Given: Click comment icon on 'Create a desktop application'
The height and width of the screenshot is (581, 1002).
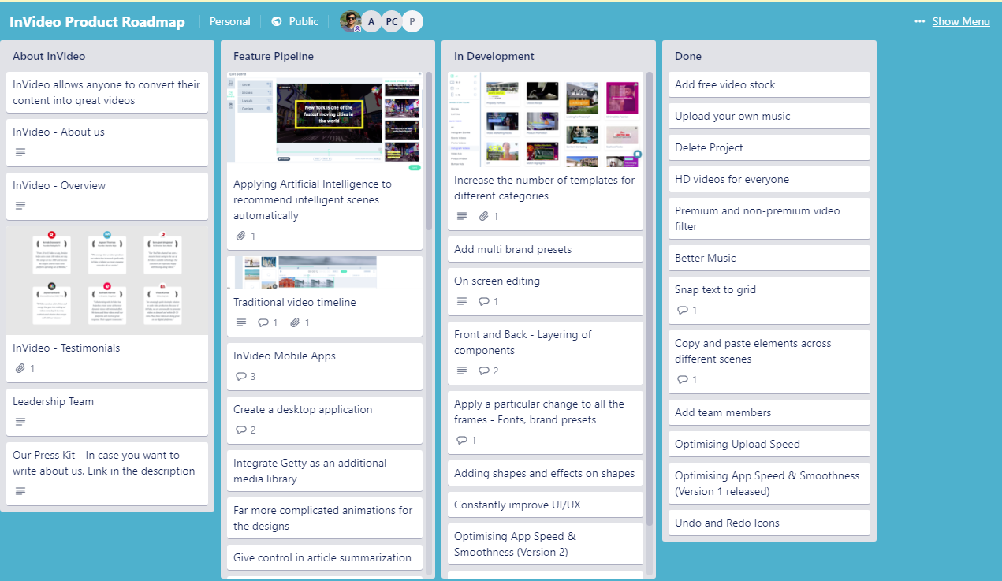Looking at the screenshot, I should 241,430.
